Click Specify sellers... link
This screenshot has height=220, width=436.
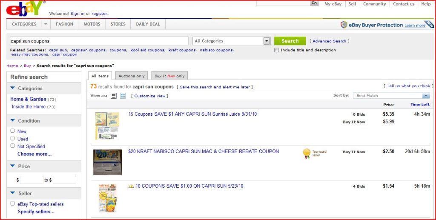[36, 211]
